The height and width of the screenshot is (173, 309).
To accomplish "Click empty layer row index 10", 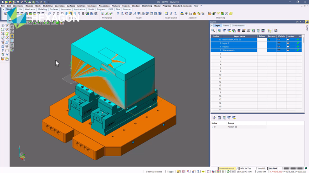I will 256,75.
